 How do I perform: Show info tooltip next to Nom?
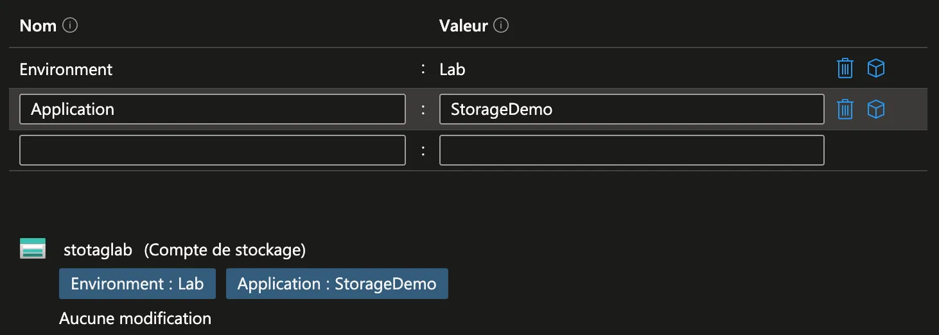click(x=71, y=26)
